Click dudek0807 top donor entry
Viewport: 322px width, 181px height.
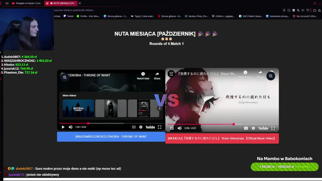(19, 57)
